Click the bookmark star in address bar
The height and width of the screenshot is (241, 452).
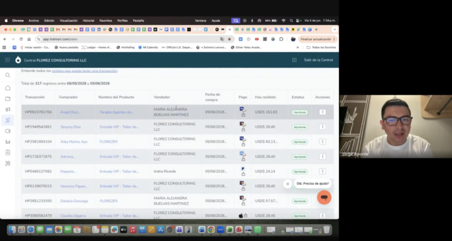[x=230, y=39]
